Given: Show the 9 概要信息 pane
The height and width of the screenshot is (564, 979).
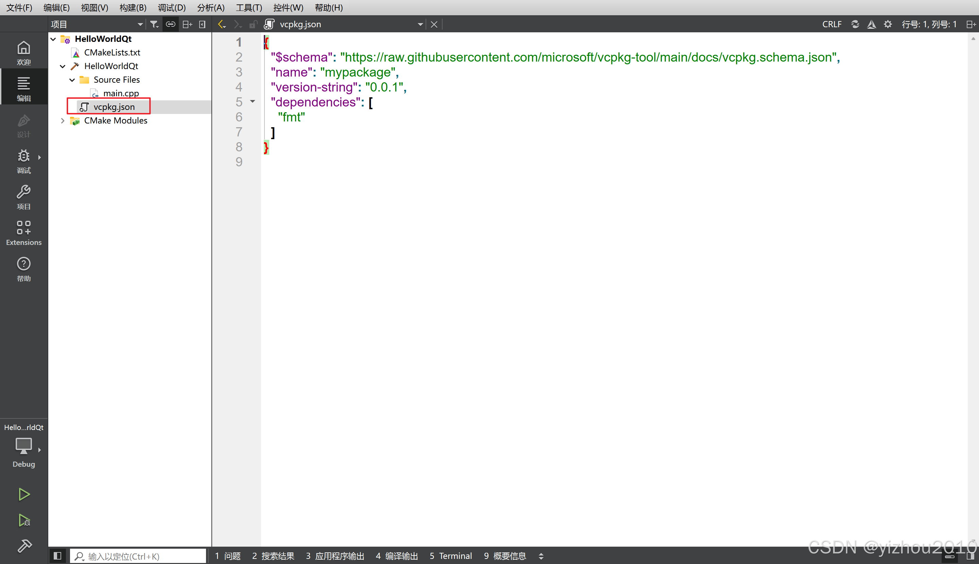Looking at the screenshot, I should coord(505,556).
